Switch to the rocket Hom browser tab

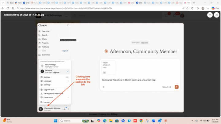18,3
